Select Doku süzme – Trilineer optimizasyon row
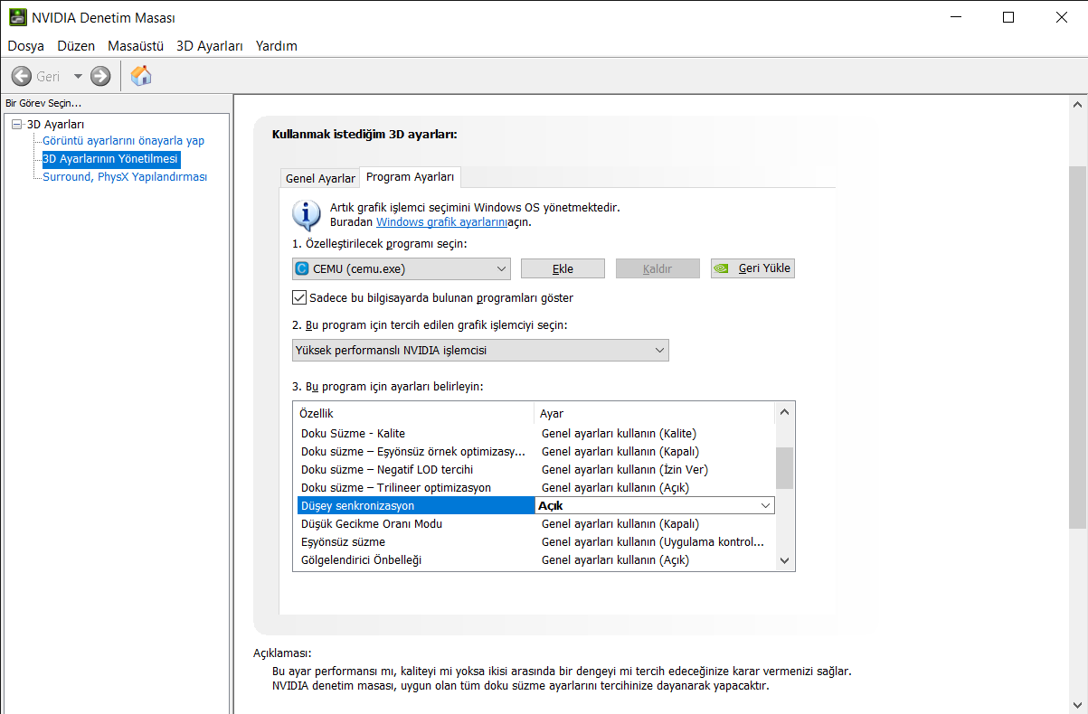Screen dimensions: 1088x714 (536, 488)
